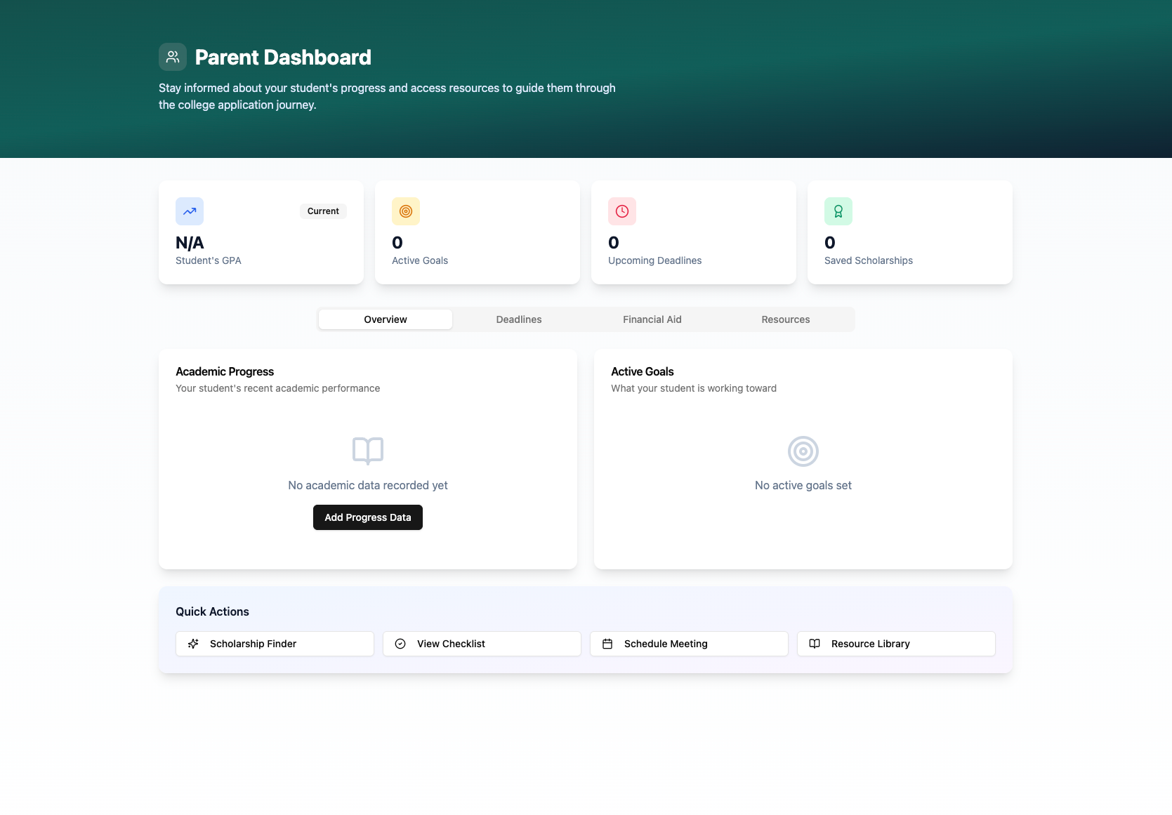
Task: Click 'No active goals set' text
Action: 803,485
